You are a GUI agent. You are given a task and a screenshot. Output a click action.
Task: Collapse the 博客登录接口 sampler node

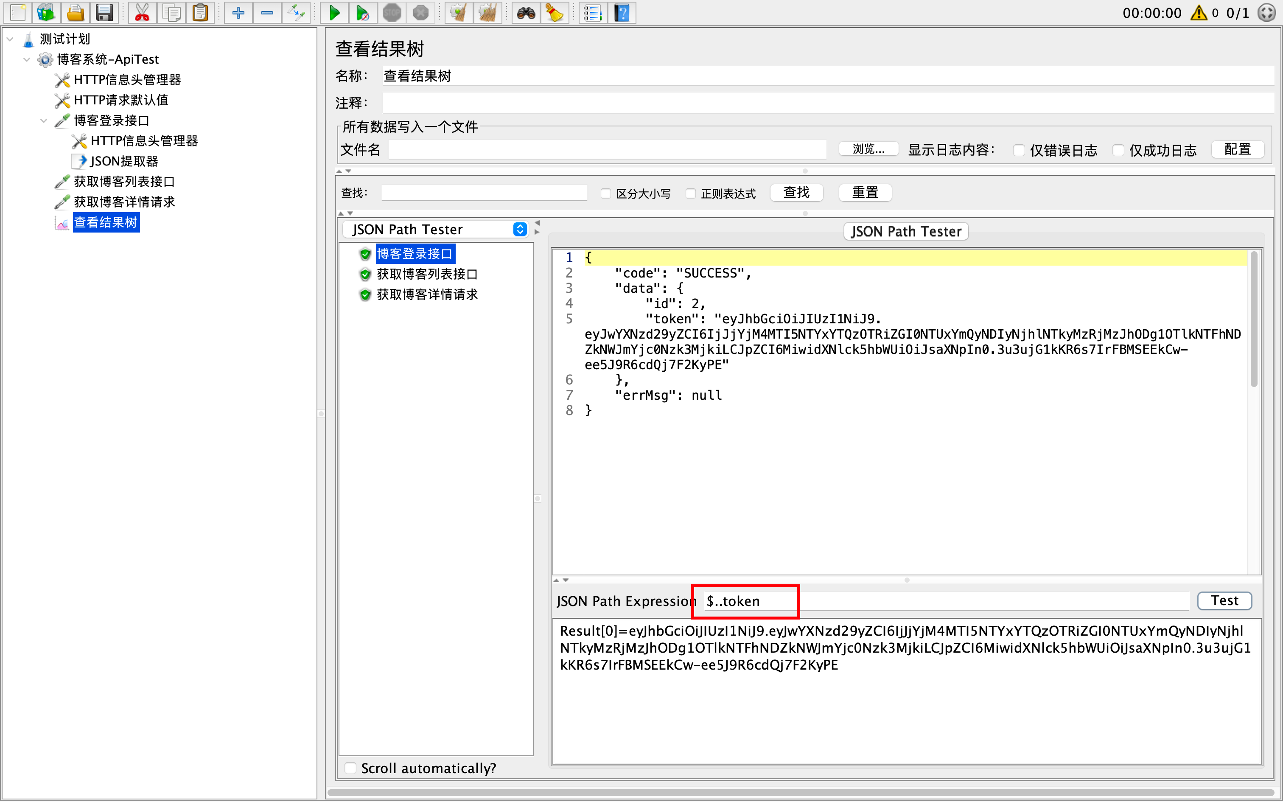(43, 121)
